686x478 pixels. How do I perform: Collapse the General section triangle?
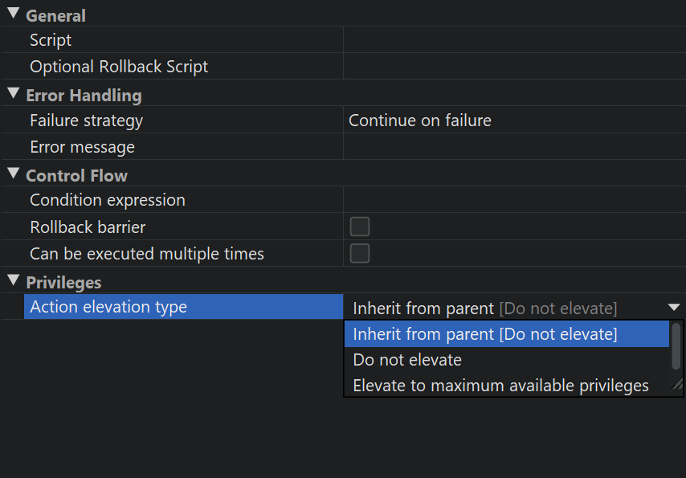tap(13, 14)
